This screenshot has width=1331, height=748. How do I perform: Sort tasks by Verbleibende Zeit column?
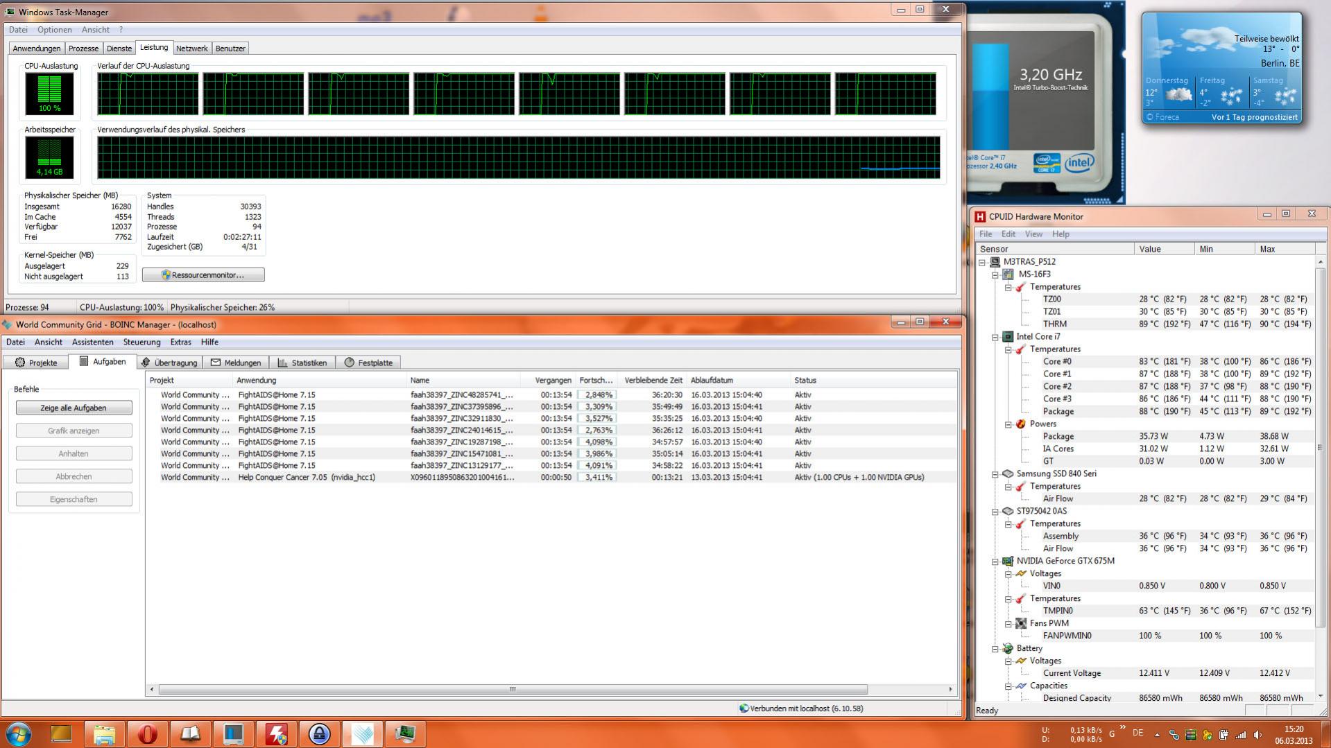click(653, 381)
